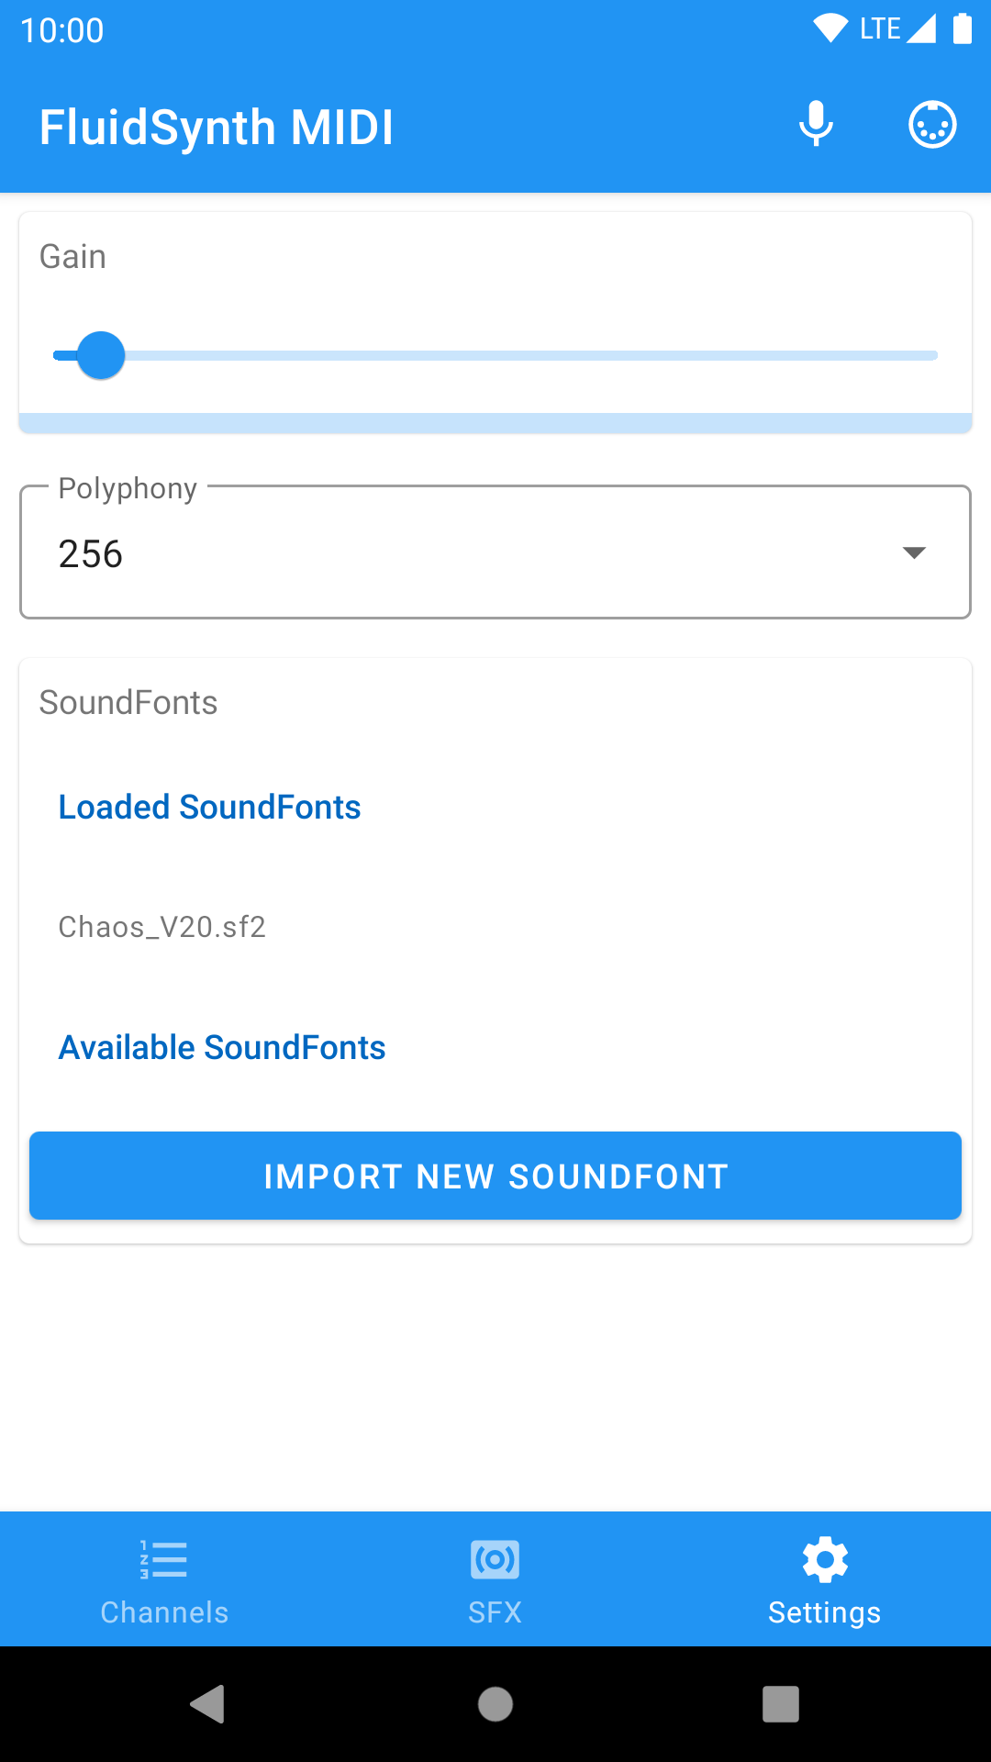This screenshot has height=1762, width=991.
Task: Tap the Available SoundFonts heading
Action: (x=222, y=1047)
